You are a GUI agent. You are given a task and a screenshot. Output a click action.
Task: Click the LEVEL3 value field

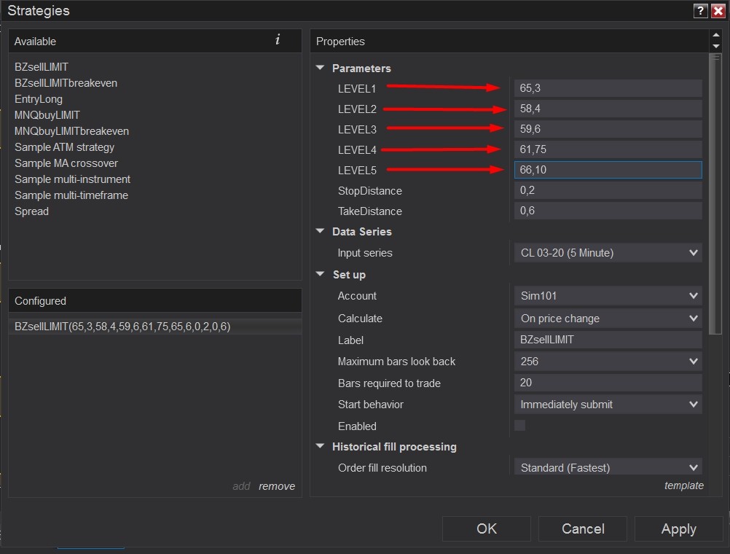(608, 129)
